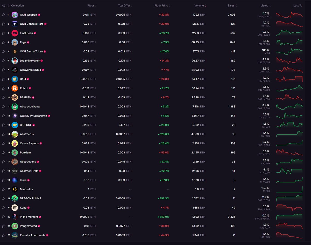Click the DreamilioMaker collection avatar

coord(15,61)
